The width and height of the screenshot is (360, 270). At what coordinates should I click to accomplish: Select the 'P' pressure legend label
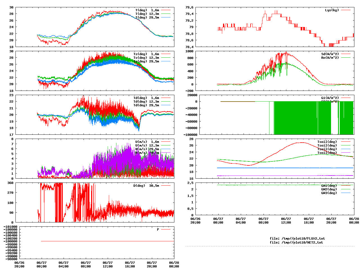(158, 229)
